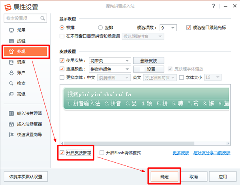
Task: Click the skin preview horizontal scrollbar
Action: coord(129,144)
